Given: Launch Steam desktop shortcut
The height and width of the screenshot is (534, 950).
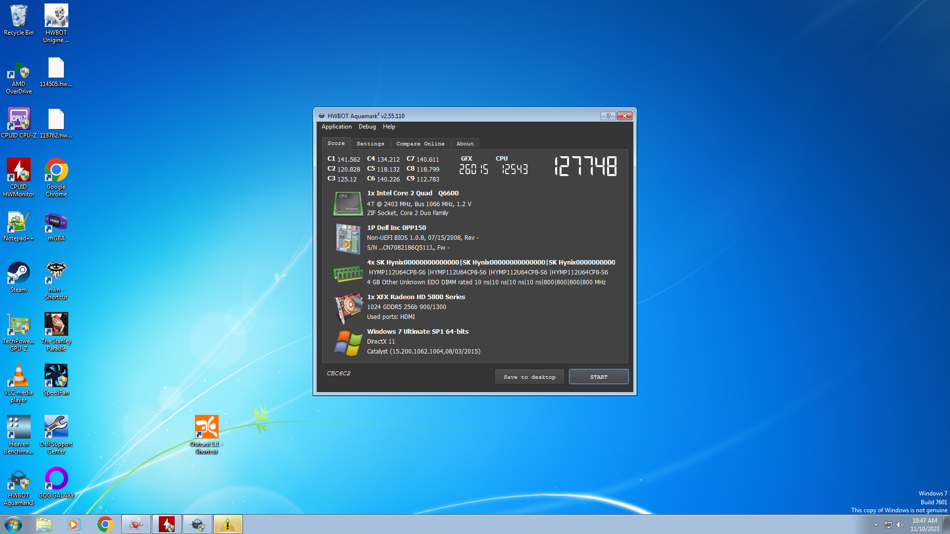Looking at the screenshot, I should coord(19,277).
